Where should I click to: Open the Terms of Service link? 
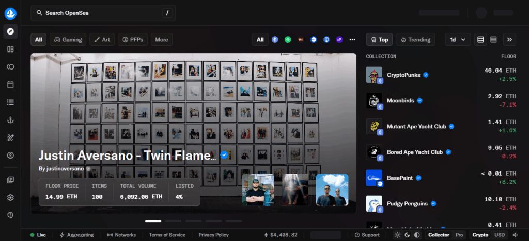pos(167,235)
